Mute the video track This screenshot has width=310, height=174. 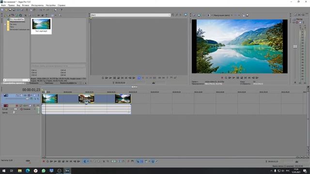click(34, 96)
